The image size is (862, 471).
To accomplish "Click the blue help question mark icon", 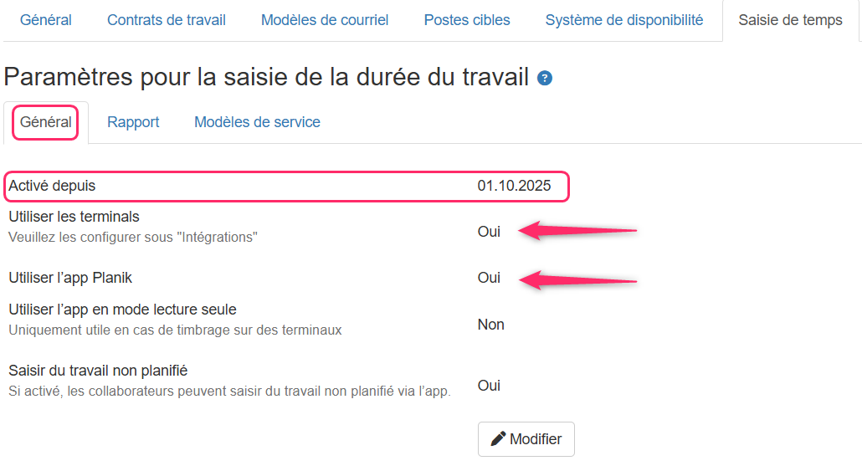I will [544, 78].
